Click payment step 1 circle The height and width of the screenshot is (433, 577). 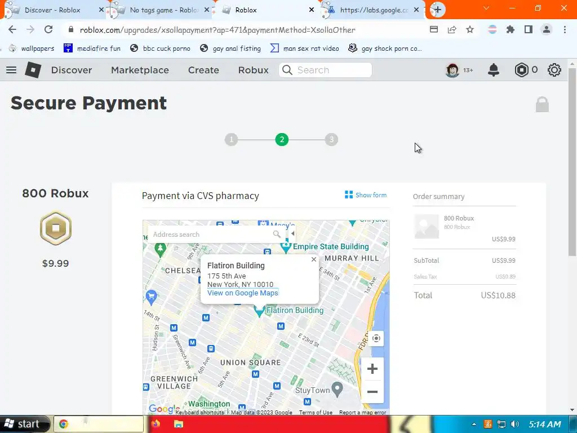232,140
